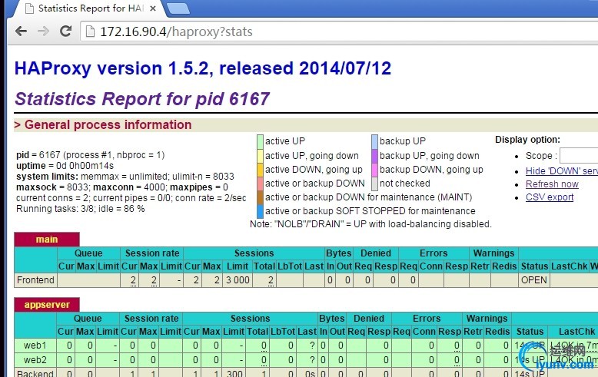Click the not checked legend swatch

pos(374,184)
